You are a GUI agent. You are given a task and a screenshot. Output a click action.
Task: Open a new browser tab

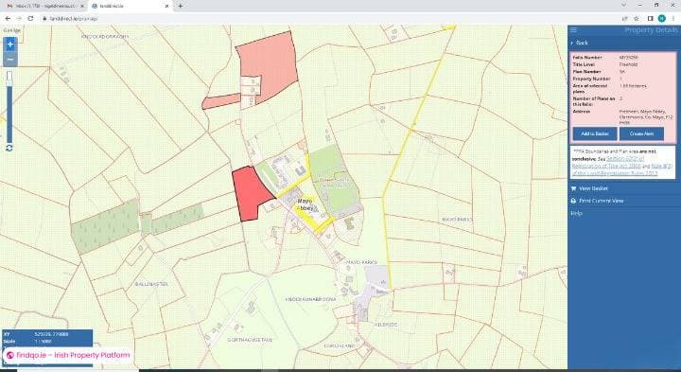(181, 6)
